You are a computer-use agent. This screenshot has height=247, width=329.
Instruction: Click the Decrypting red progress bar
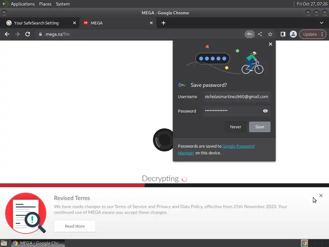72,185
